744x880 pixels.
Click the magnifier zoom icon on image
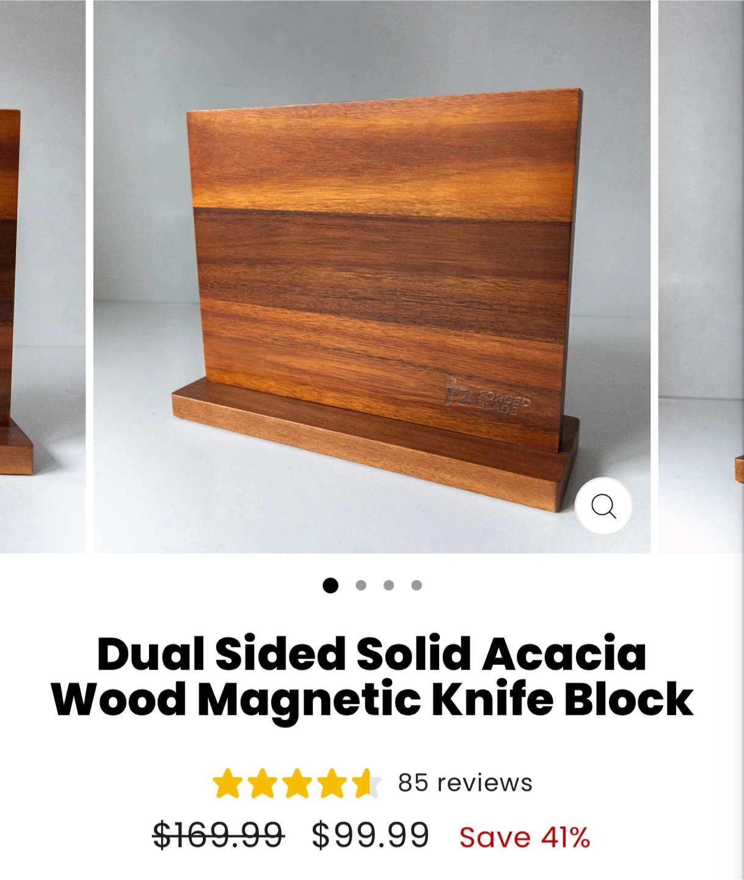click(x=604, y=506)
